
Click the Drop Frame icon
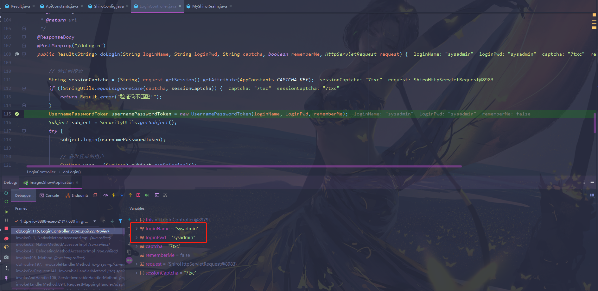click(138, 195)
